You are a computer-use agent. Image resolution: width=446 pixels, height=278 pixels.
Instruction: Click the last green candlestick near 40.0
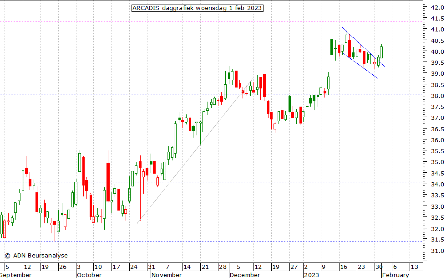pyautogui.click(x=381, y=52)
